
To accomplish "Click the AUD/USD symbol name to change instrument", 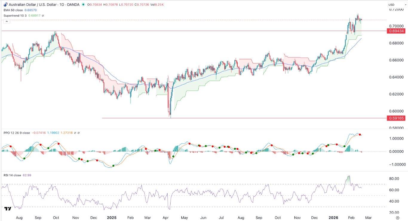I will pos(33,5).
